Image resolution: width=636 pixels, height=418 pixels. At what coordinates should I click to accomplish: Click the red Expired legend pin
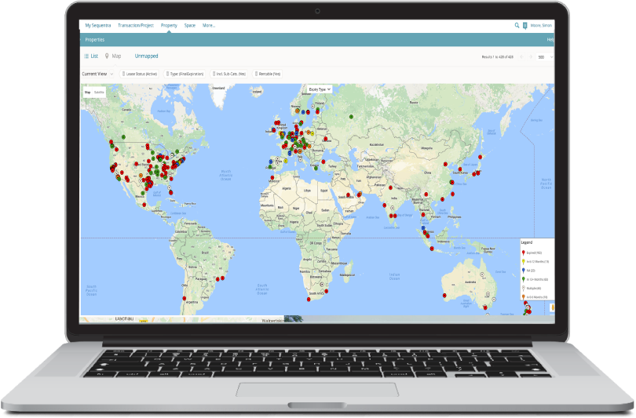coord(523,253)
